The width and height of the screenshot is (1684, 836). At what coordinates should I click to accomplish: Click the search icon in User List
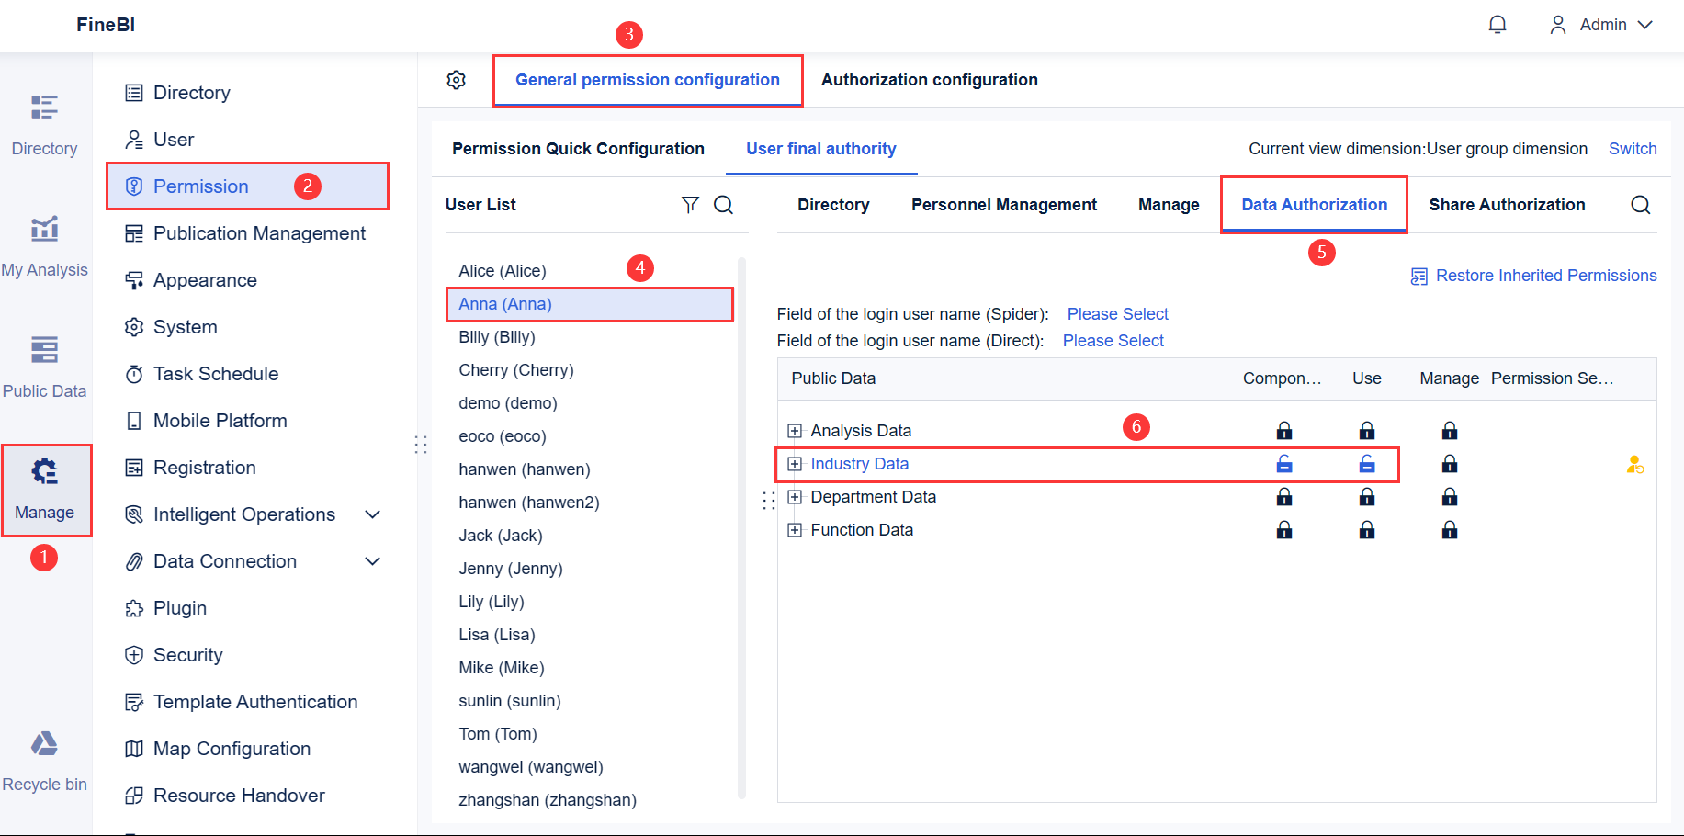pos(724,205)
